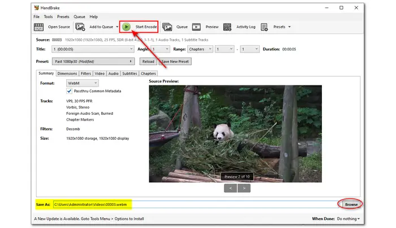Click the Open Source film icon

[x=39, y=27]
